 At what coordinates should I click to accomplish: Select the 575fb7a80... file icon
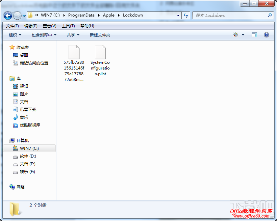(x=74, y=52)
